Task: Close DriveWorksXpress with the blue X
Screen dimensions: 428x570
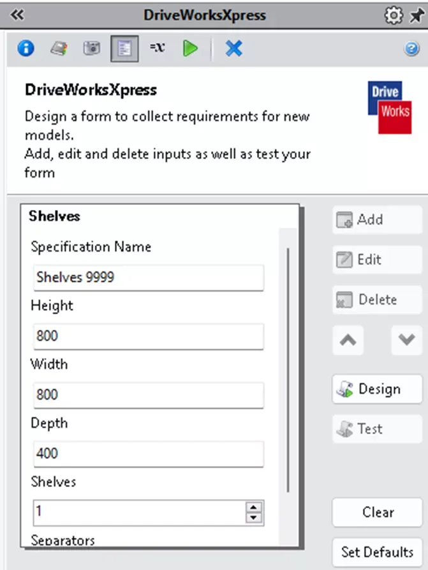Action: click(233, 48)
